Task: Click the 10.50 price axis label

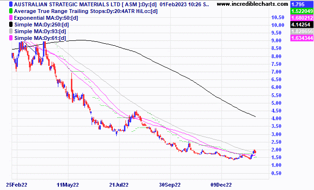Action: point(278,17)
